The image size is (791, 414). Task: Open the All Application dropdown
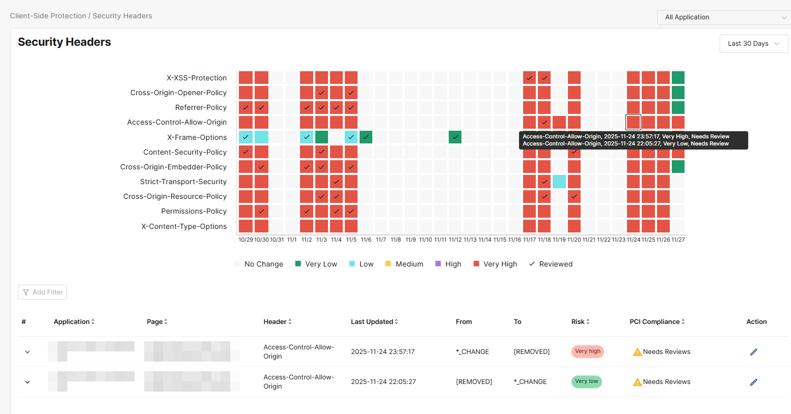[x=723, y=17]
